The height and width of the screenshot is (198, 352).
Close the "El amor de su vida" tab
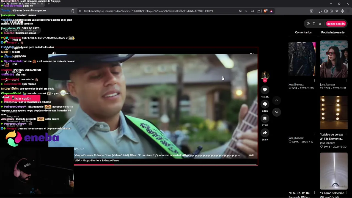coord(42,4)
